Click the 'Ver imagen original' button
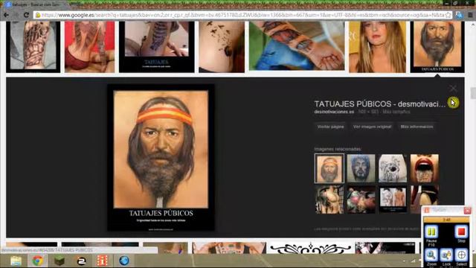Image resolution: width=476 pixels, height=268 pixels. tap(372, 127)
